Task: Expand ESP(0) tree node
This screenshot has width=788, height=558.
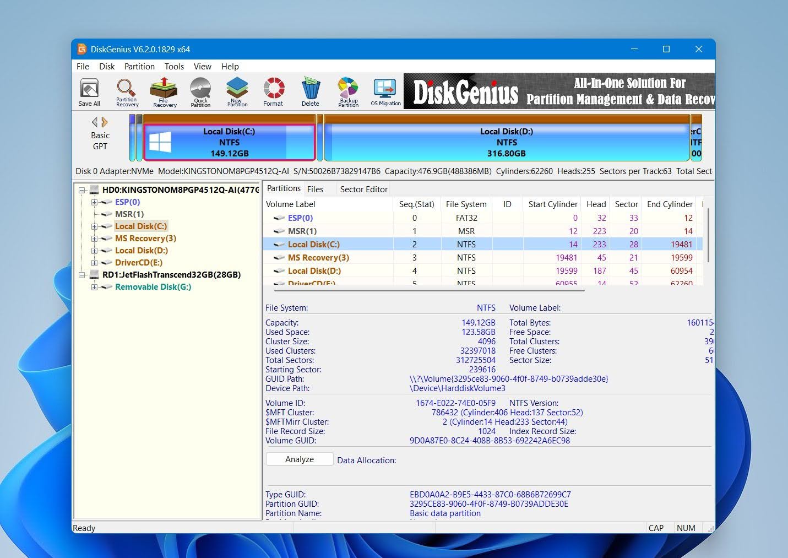Action: [x=94, y=202]
